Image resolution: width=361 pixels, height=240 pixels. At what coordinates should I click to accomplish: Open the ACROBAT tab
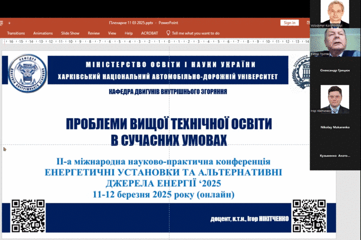click(149, 33)
